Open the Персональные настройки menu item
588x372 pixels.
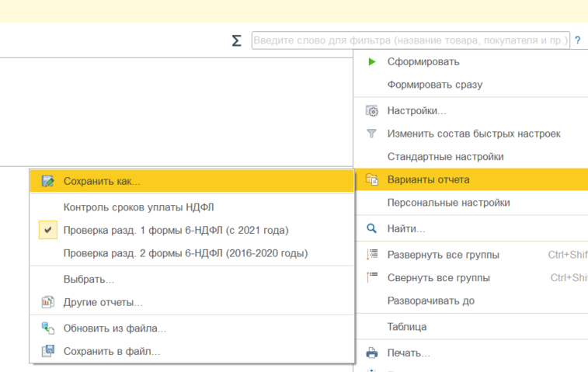pos(448,203)
